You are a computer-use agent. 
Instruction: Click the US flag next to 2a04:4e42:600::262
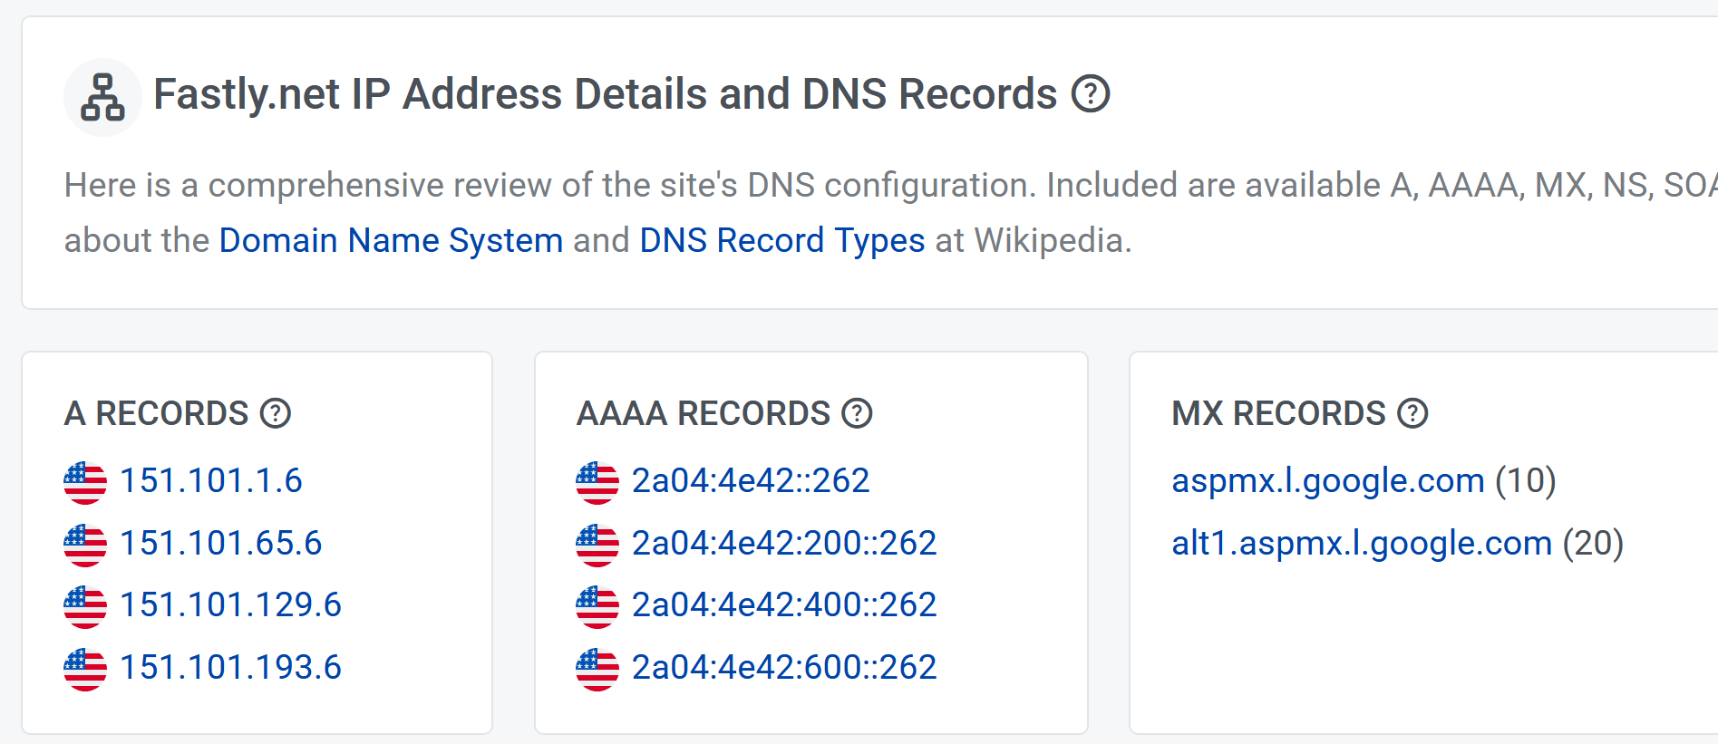597,669
